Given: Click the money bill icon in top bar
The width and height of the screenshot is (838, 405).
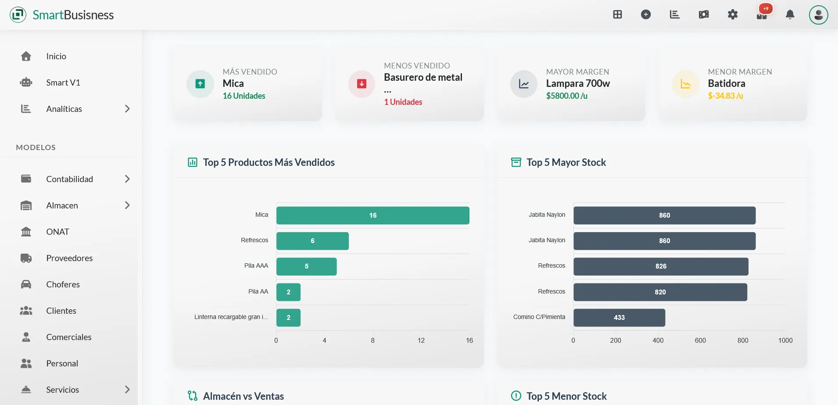Looking at the screenshot, I should coord(704,14).
